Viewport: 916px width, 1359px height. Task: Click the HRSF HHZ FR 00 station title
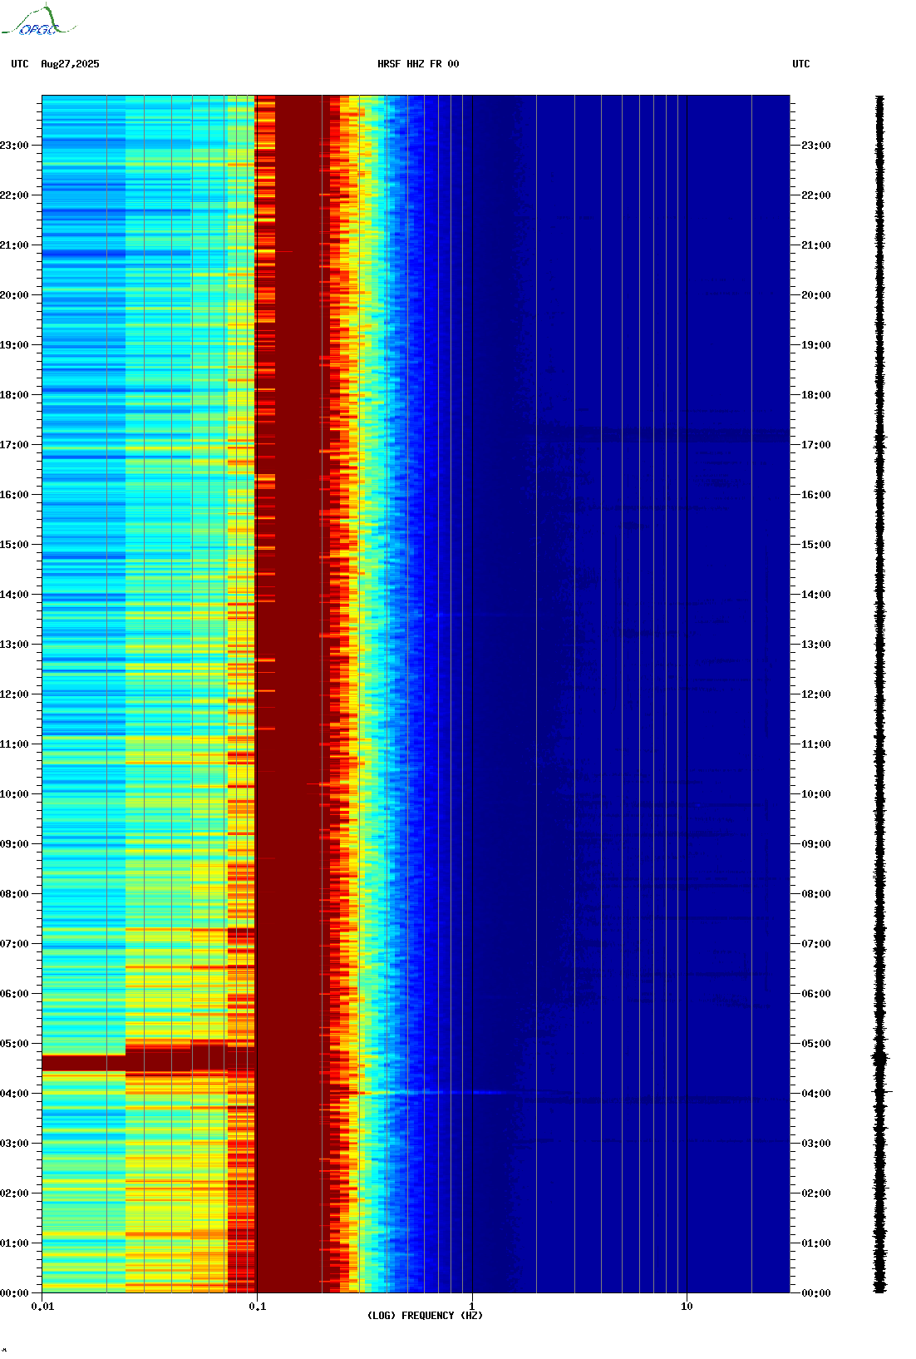[418, 64]
